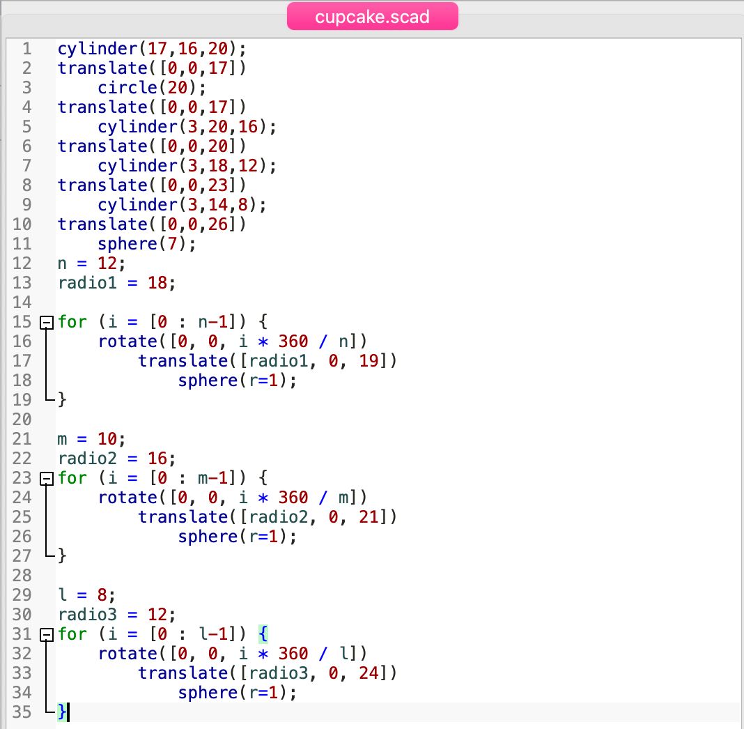Click the highlighted opening brace on line 31
Screen dimensions: 744x729
[263, 634]
